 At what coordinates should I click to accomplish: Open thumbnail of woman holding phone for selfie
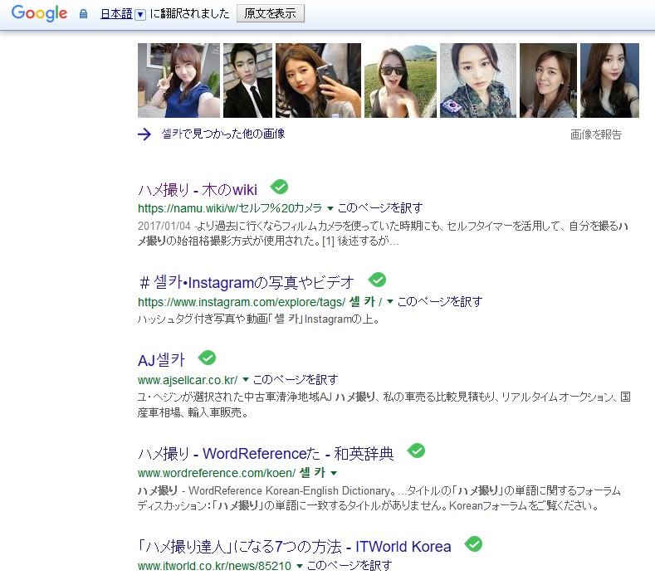pyautogui.click(x=318, y=80)
